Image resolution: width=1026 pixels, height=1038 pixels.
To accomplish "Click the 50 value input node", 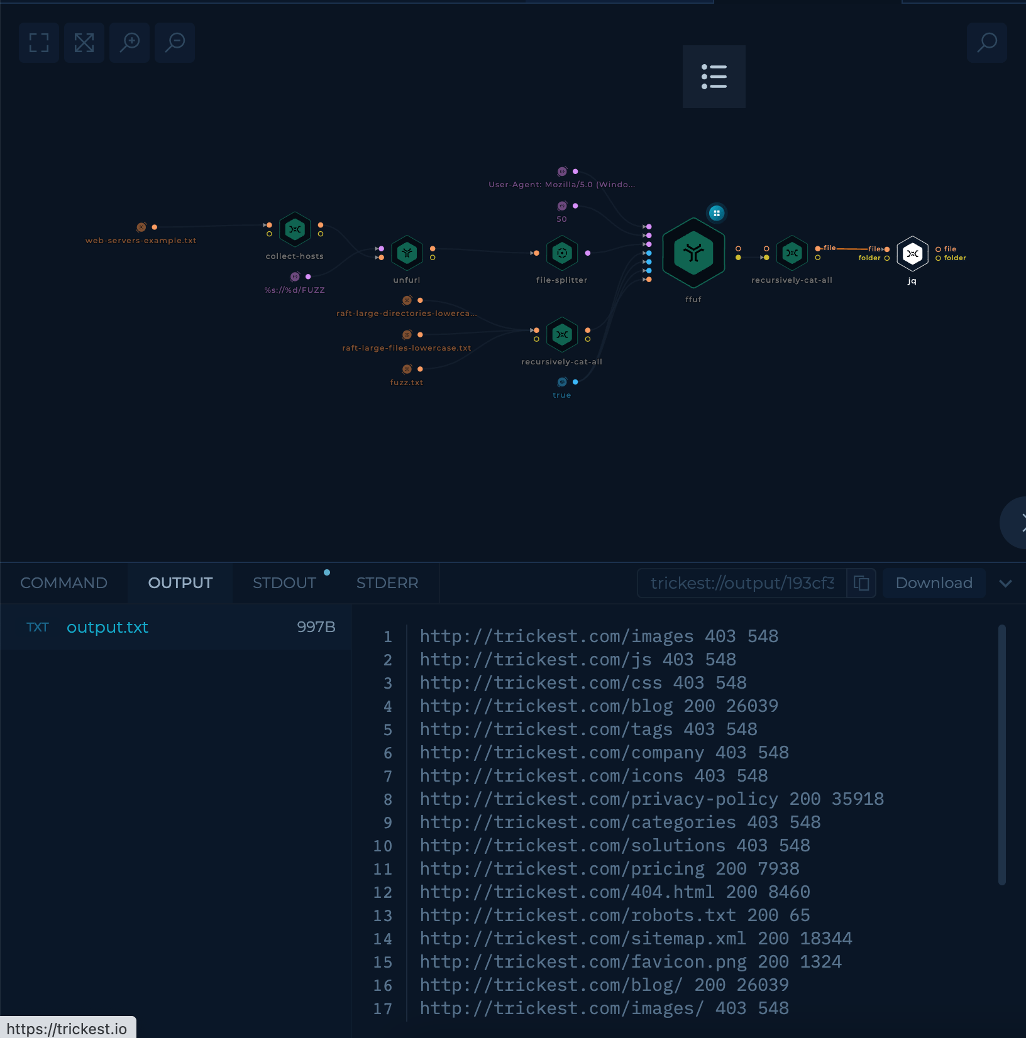I will tap(562, 206).
